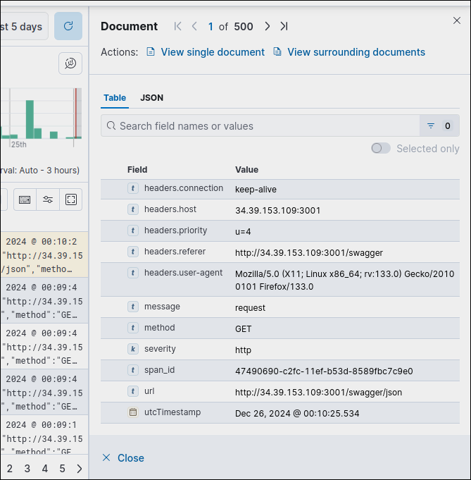Open the field type filter dropdown
Viewport: 471px width, 480px height.
coord(439,126)
